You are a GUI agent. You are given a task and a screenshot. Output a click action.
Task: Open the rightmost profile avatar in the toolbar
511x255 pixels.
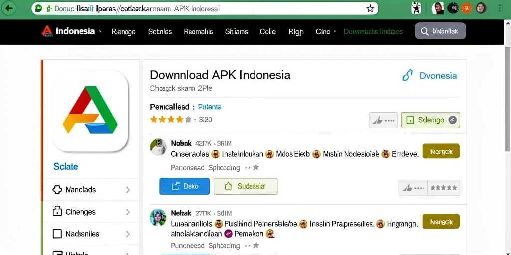(x=481, y=8)
